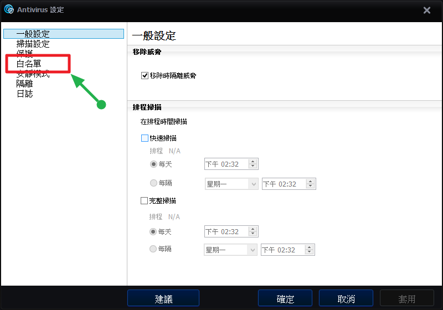This screenshot has width=443, height=310.
Task: Select 一般設定 in the sidebar
Action: pos(33,34)
